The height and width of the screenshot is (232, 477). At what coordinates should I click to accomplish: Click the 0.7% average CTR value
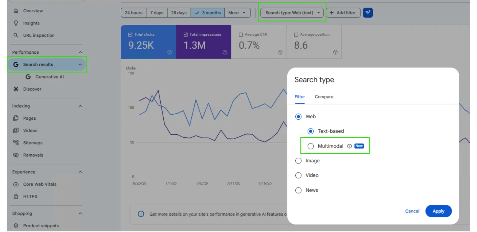(249, 45)
